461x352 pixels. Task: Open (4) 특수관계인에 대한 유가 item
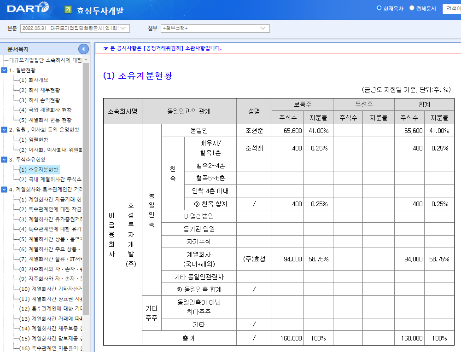pyautogui.click(x=50, y=229)
